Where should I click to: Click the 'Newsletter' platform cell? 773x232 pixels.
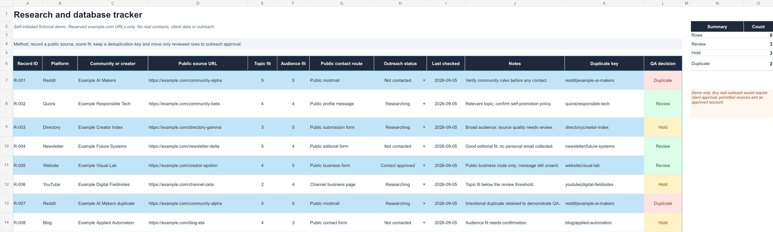click(x=60, y=146)
